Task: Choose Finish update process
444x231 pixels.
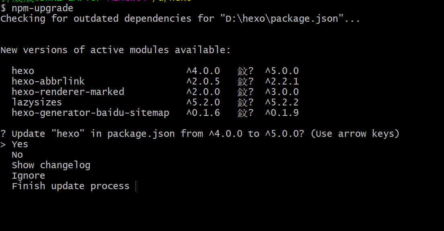Action: point(70,186)
